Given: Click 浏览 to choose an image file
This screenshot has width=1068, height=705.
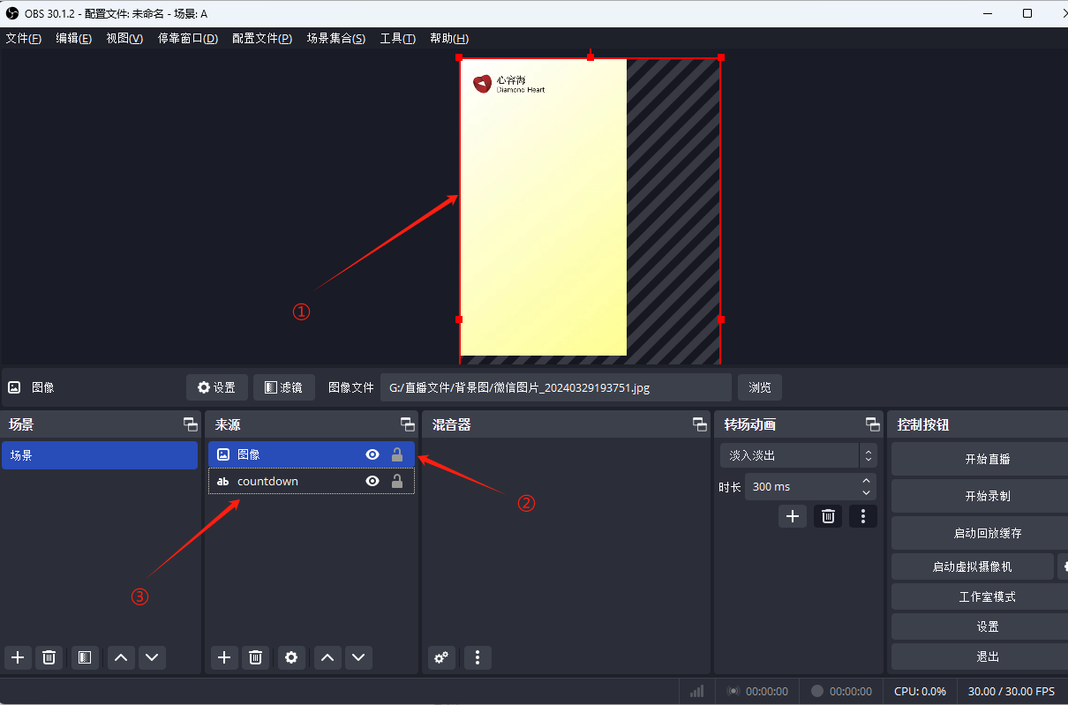Looking at the screenshot, I should click(759, 387).
